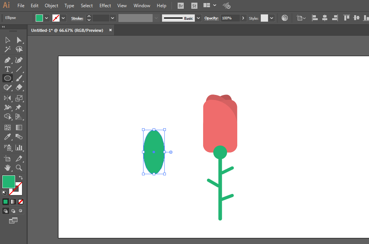The height and width of the screenshot is (244, 369).
Task: Open the Object menu
Action: (x=52, y=6)
